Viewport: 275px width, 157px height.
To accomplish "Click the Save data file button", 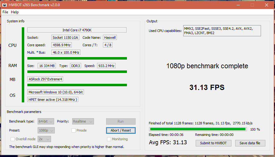I will [250, 143].
